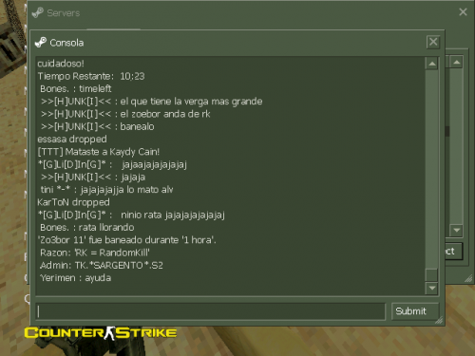Click console scrollbar up arrow

click(431, 64)
